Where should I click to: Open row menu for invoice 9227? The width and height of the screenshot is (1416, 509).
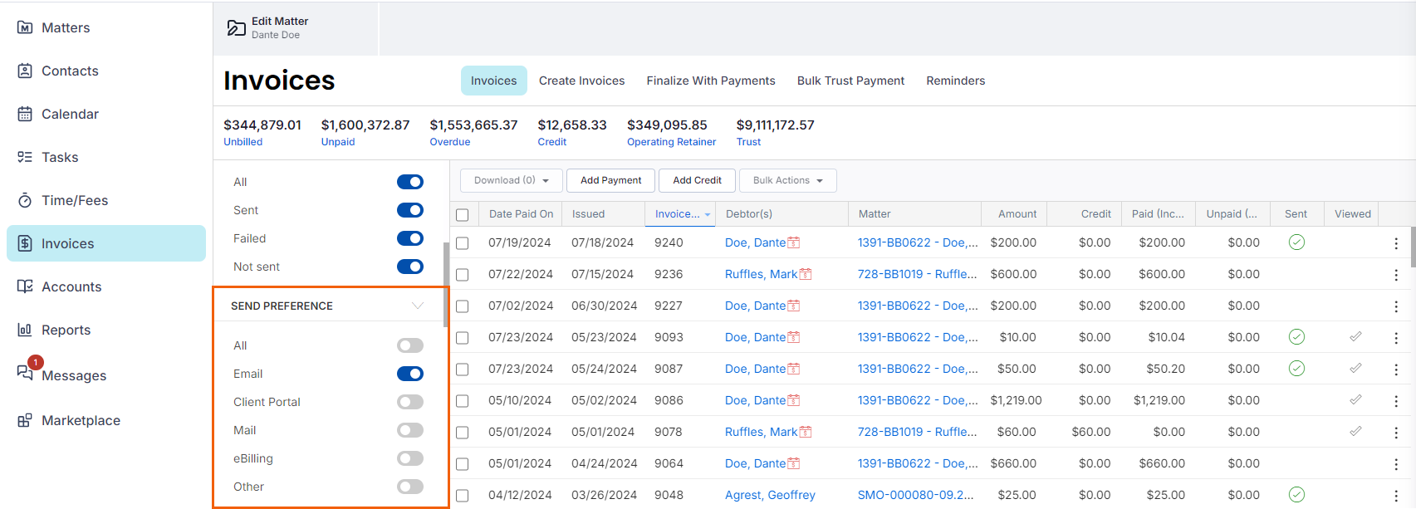point(1396,306)
